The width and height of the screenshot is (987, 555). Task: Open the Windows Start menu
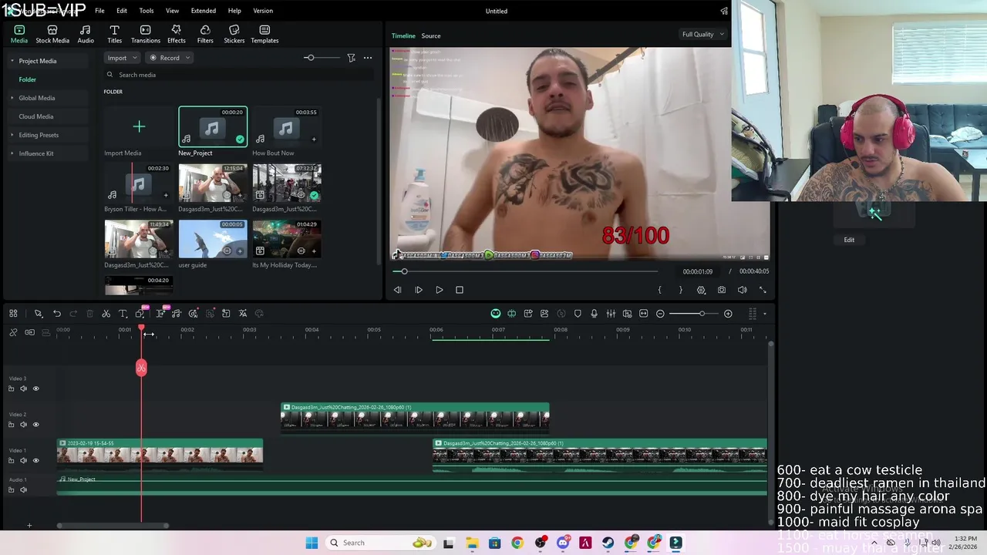[x=312, y=543]
